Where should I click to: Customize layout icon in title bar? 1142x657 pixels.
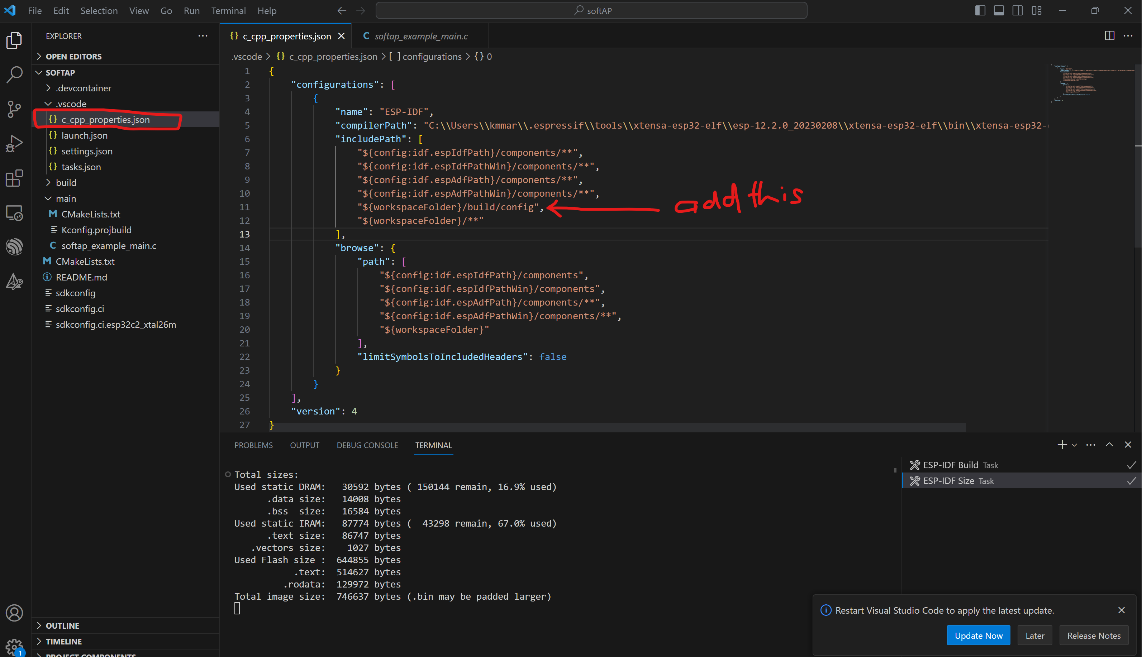point(1036,10)
